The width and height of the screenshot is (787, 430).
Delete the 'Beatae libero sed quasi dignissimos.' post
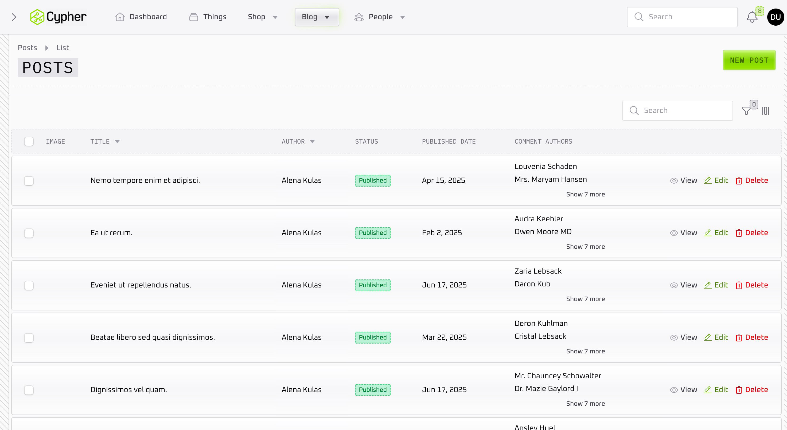point(751,337)
